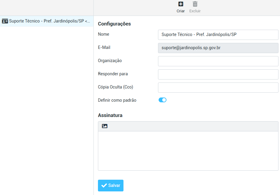Click the E-Mail address field
Screen dimensions: 280x195
(x=218, y=48)
